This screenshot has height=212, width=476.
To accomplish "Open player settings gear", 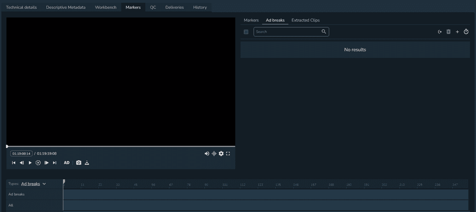I will [x=221, y=154].
